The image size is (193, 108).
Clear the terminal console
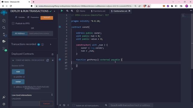click(64, 105)
